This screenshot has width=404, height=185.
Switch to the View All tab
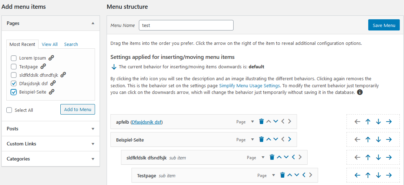[49, 44]
